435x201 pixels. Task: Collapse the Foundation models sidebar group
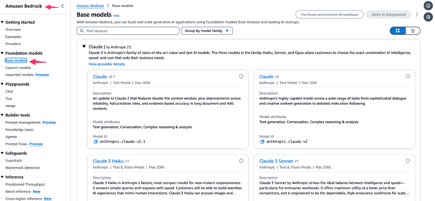(2, 53)
